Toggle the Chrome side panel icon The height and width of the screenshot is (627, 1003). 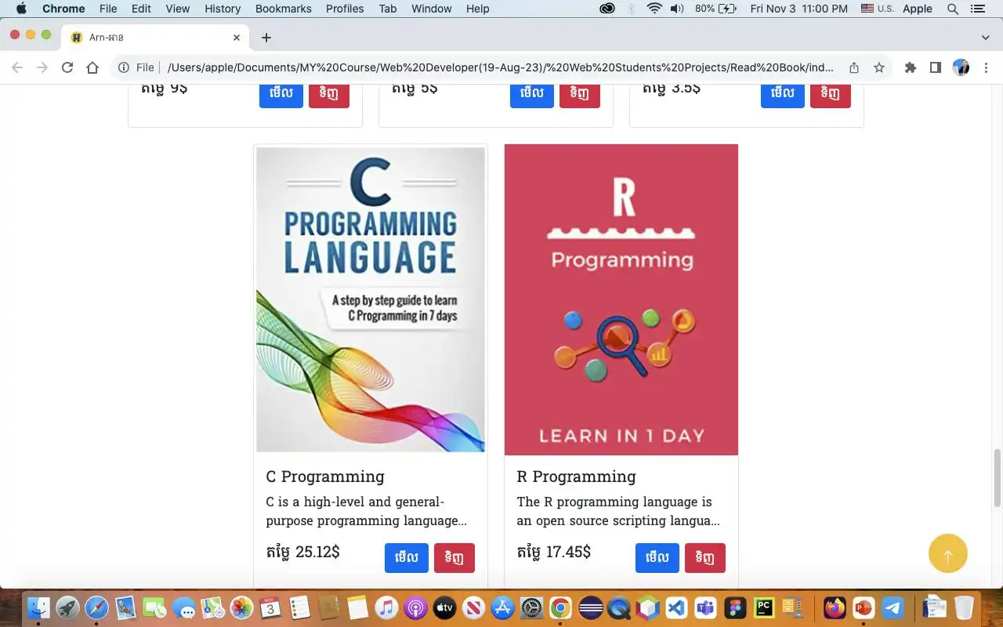pos(936,67)
